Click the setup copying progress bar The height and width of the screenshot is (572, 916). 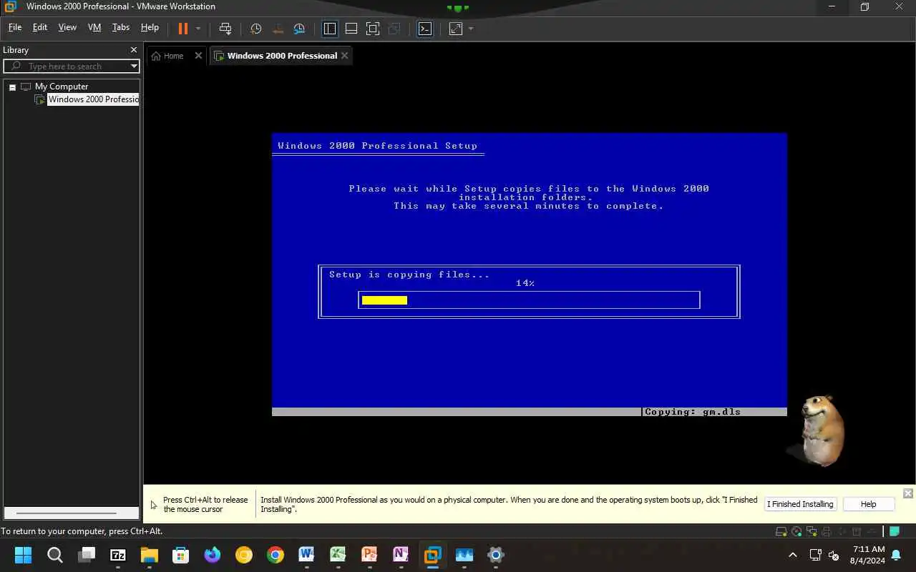(529, 300)
